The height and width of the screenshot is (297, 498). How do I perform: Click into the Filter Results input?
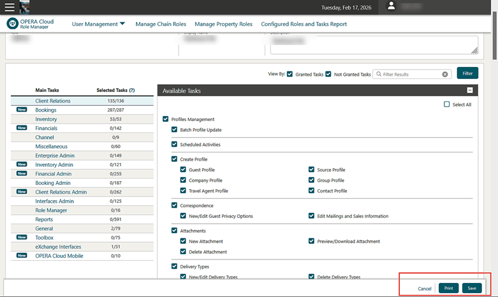tap(412, 74)
